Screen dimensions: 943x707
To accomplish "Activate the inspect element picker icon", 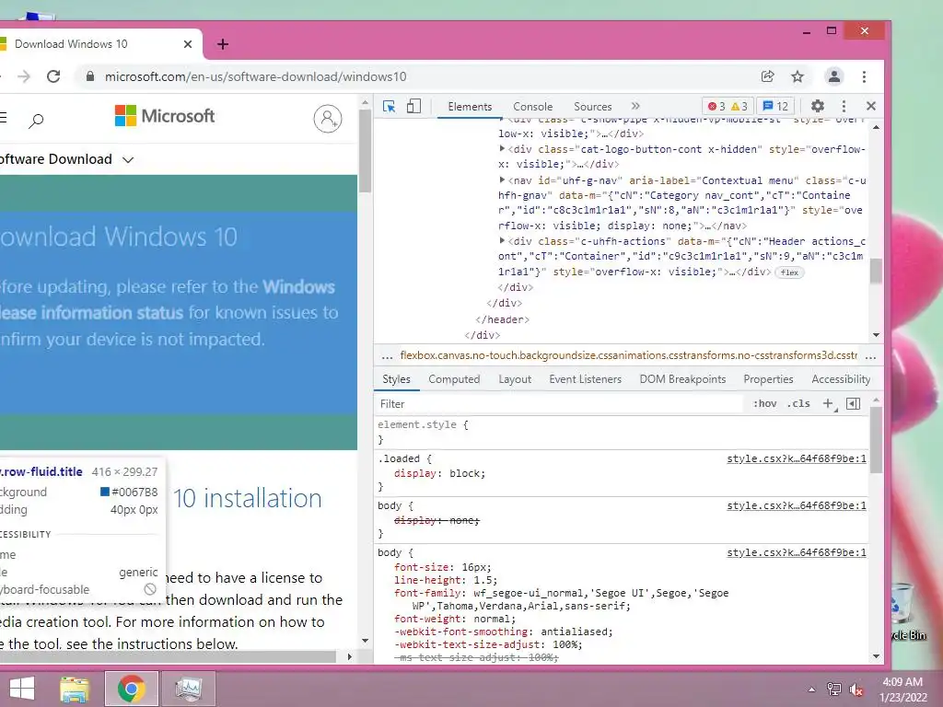I will point(390,107).
